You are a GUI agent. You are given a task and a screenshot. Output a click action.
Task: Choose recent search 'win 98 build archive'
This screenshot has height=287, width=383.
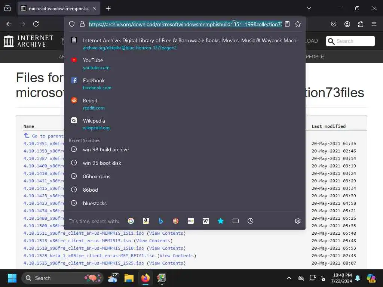coord(185,149)
